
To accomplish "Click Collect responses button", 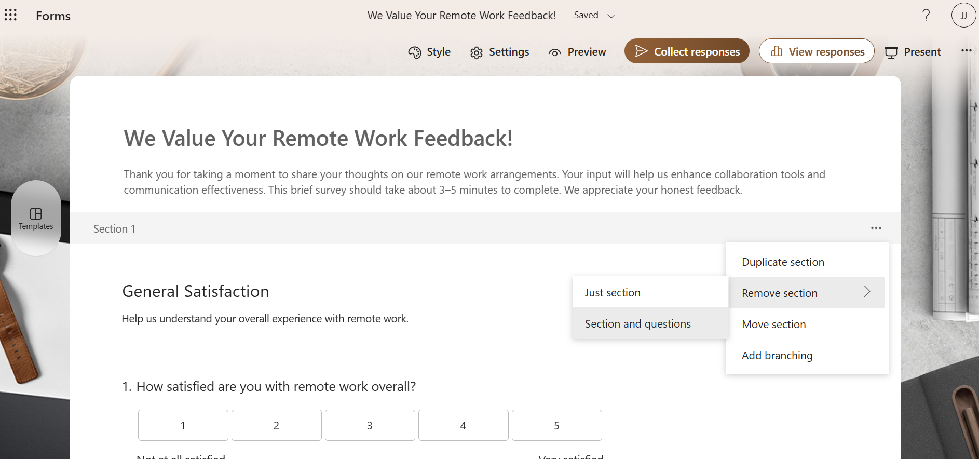I will tap(687, 51).
